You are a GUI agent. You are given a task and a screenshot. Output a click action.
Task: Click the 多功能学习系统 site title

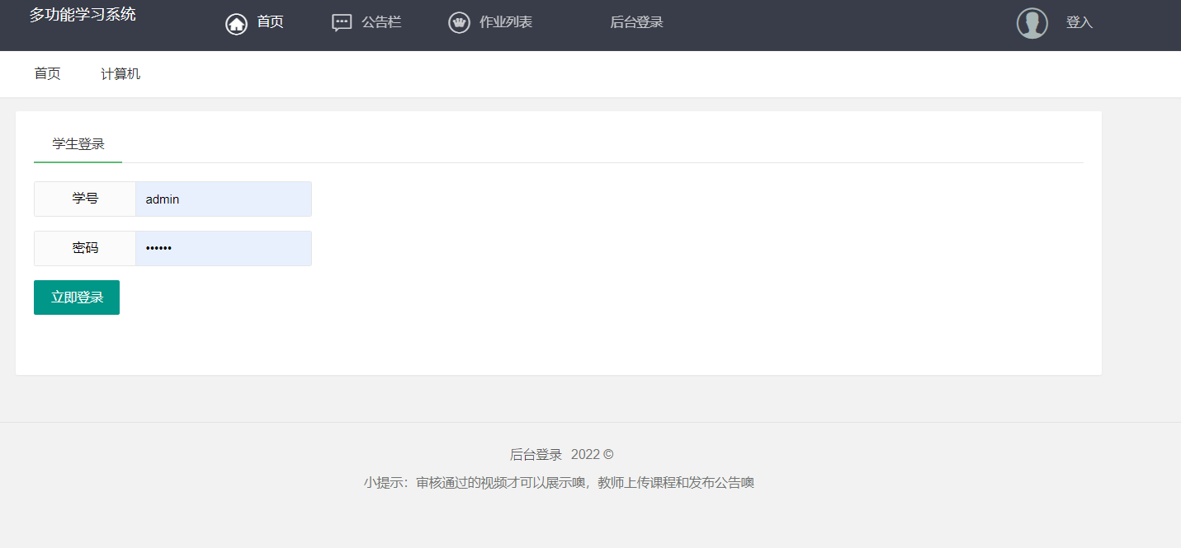click(x=83, y=14)
